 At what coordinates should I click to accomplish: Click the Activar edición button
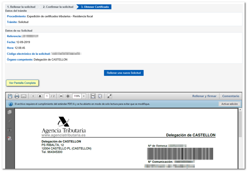click(229, 104)
